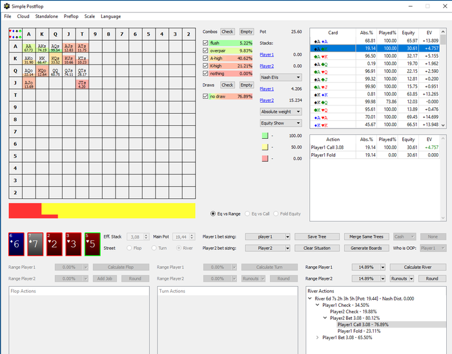Viewport: 452px width, 354px height.
Task: Select the 3 of hearts board card
Action: click(74, 244)
